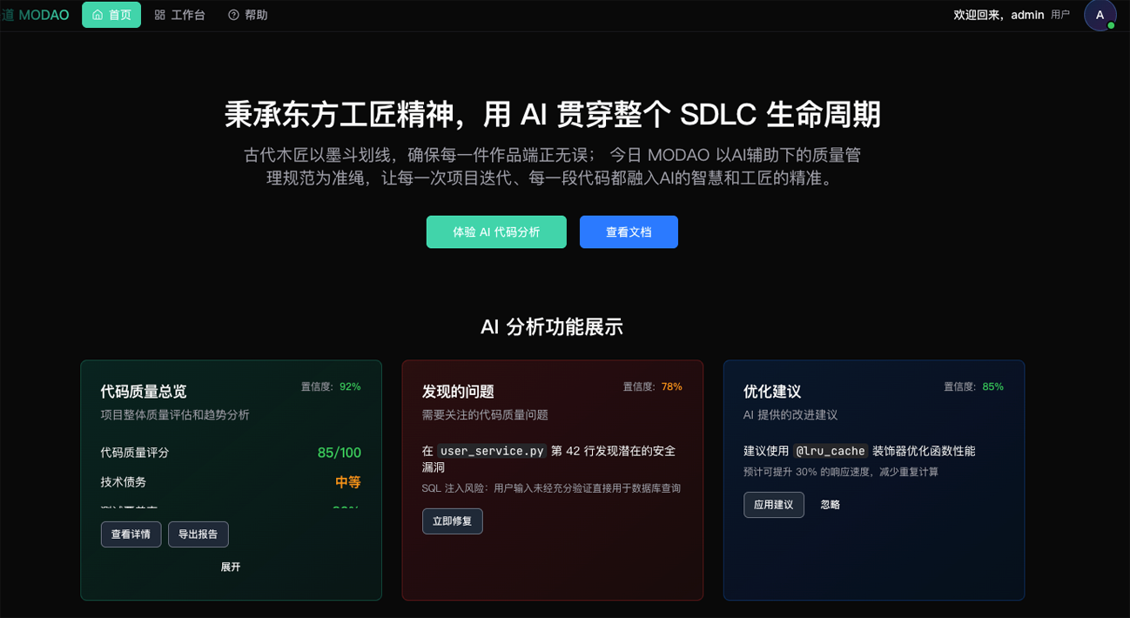Click the 导出报告 export button

(x=198, y=534)
